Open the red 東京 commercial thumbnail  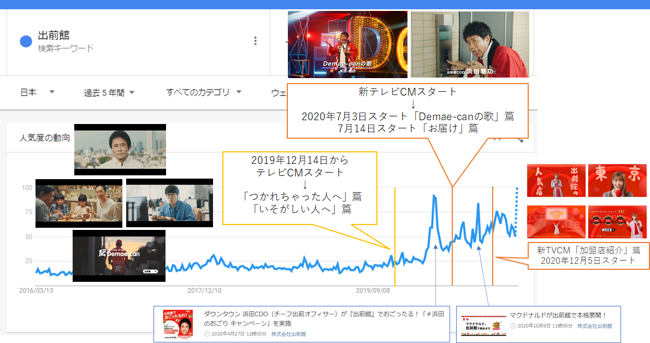pyautogui.click(x=617, y=180)
